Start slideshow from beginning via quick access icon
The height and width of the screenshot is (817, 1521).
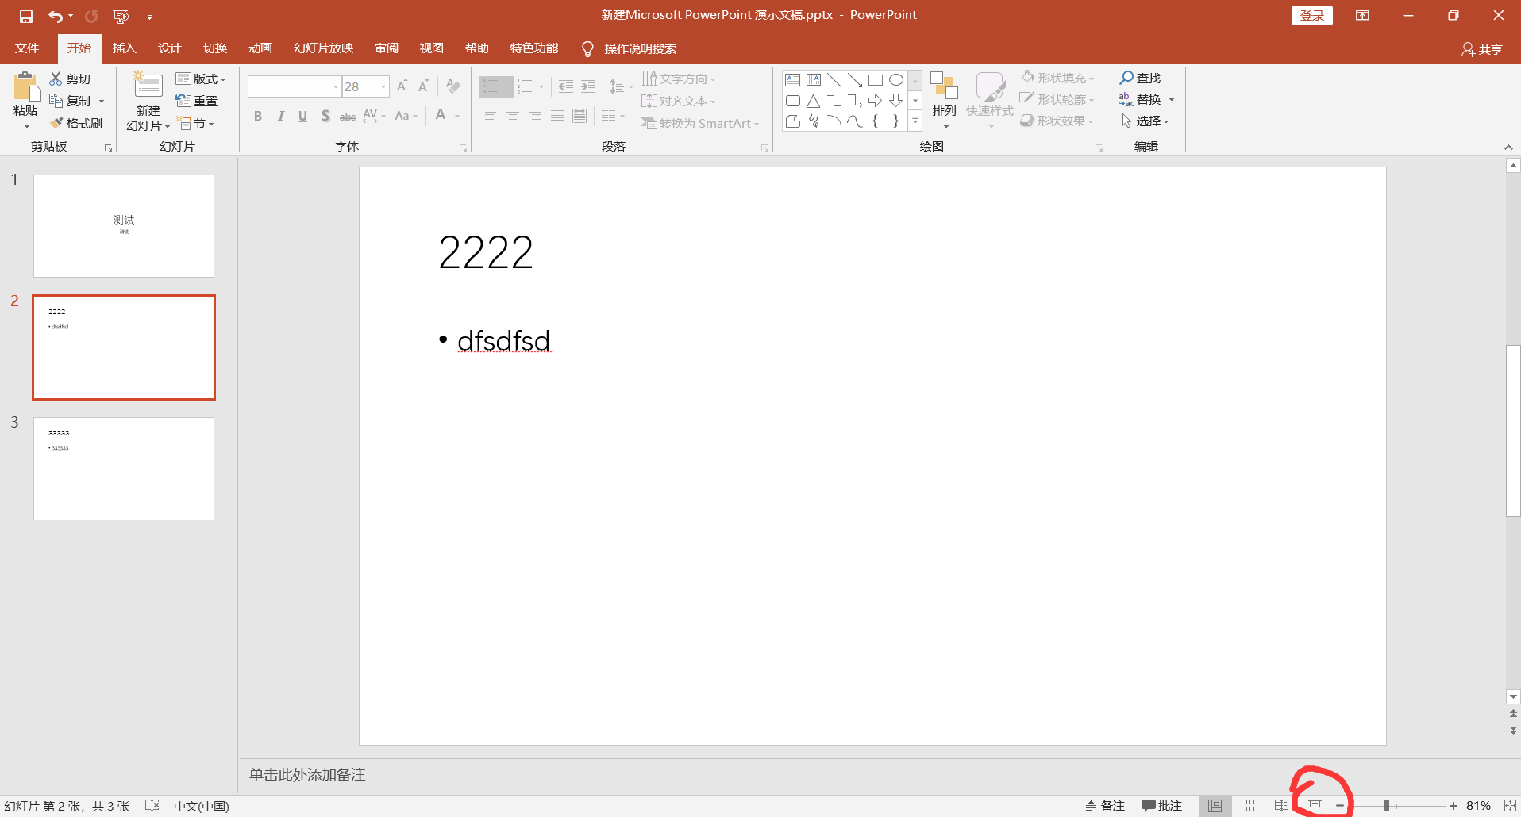121,16
